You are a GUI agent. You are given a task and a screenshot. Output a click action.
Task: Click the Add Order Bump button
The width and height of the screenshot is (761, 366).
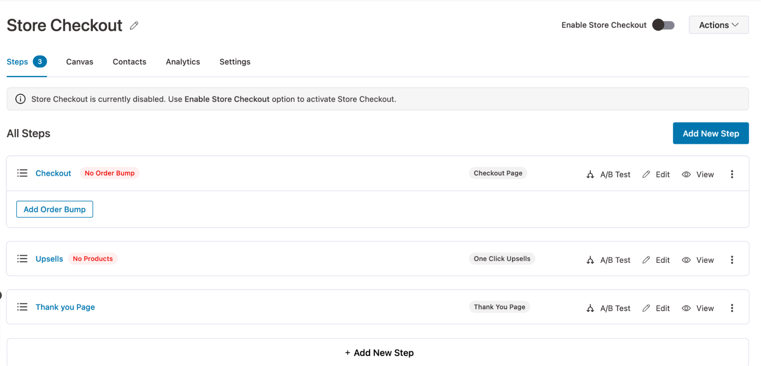[x=54, y=209]
